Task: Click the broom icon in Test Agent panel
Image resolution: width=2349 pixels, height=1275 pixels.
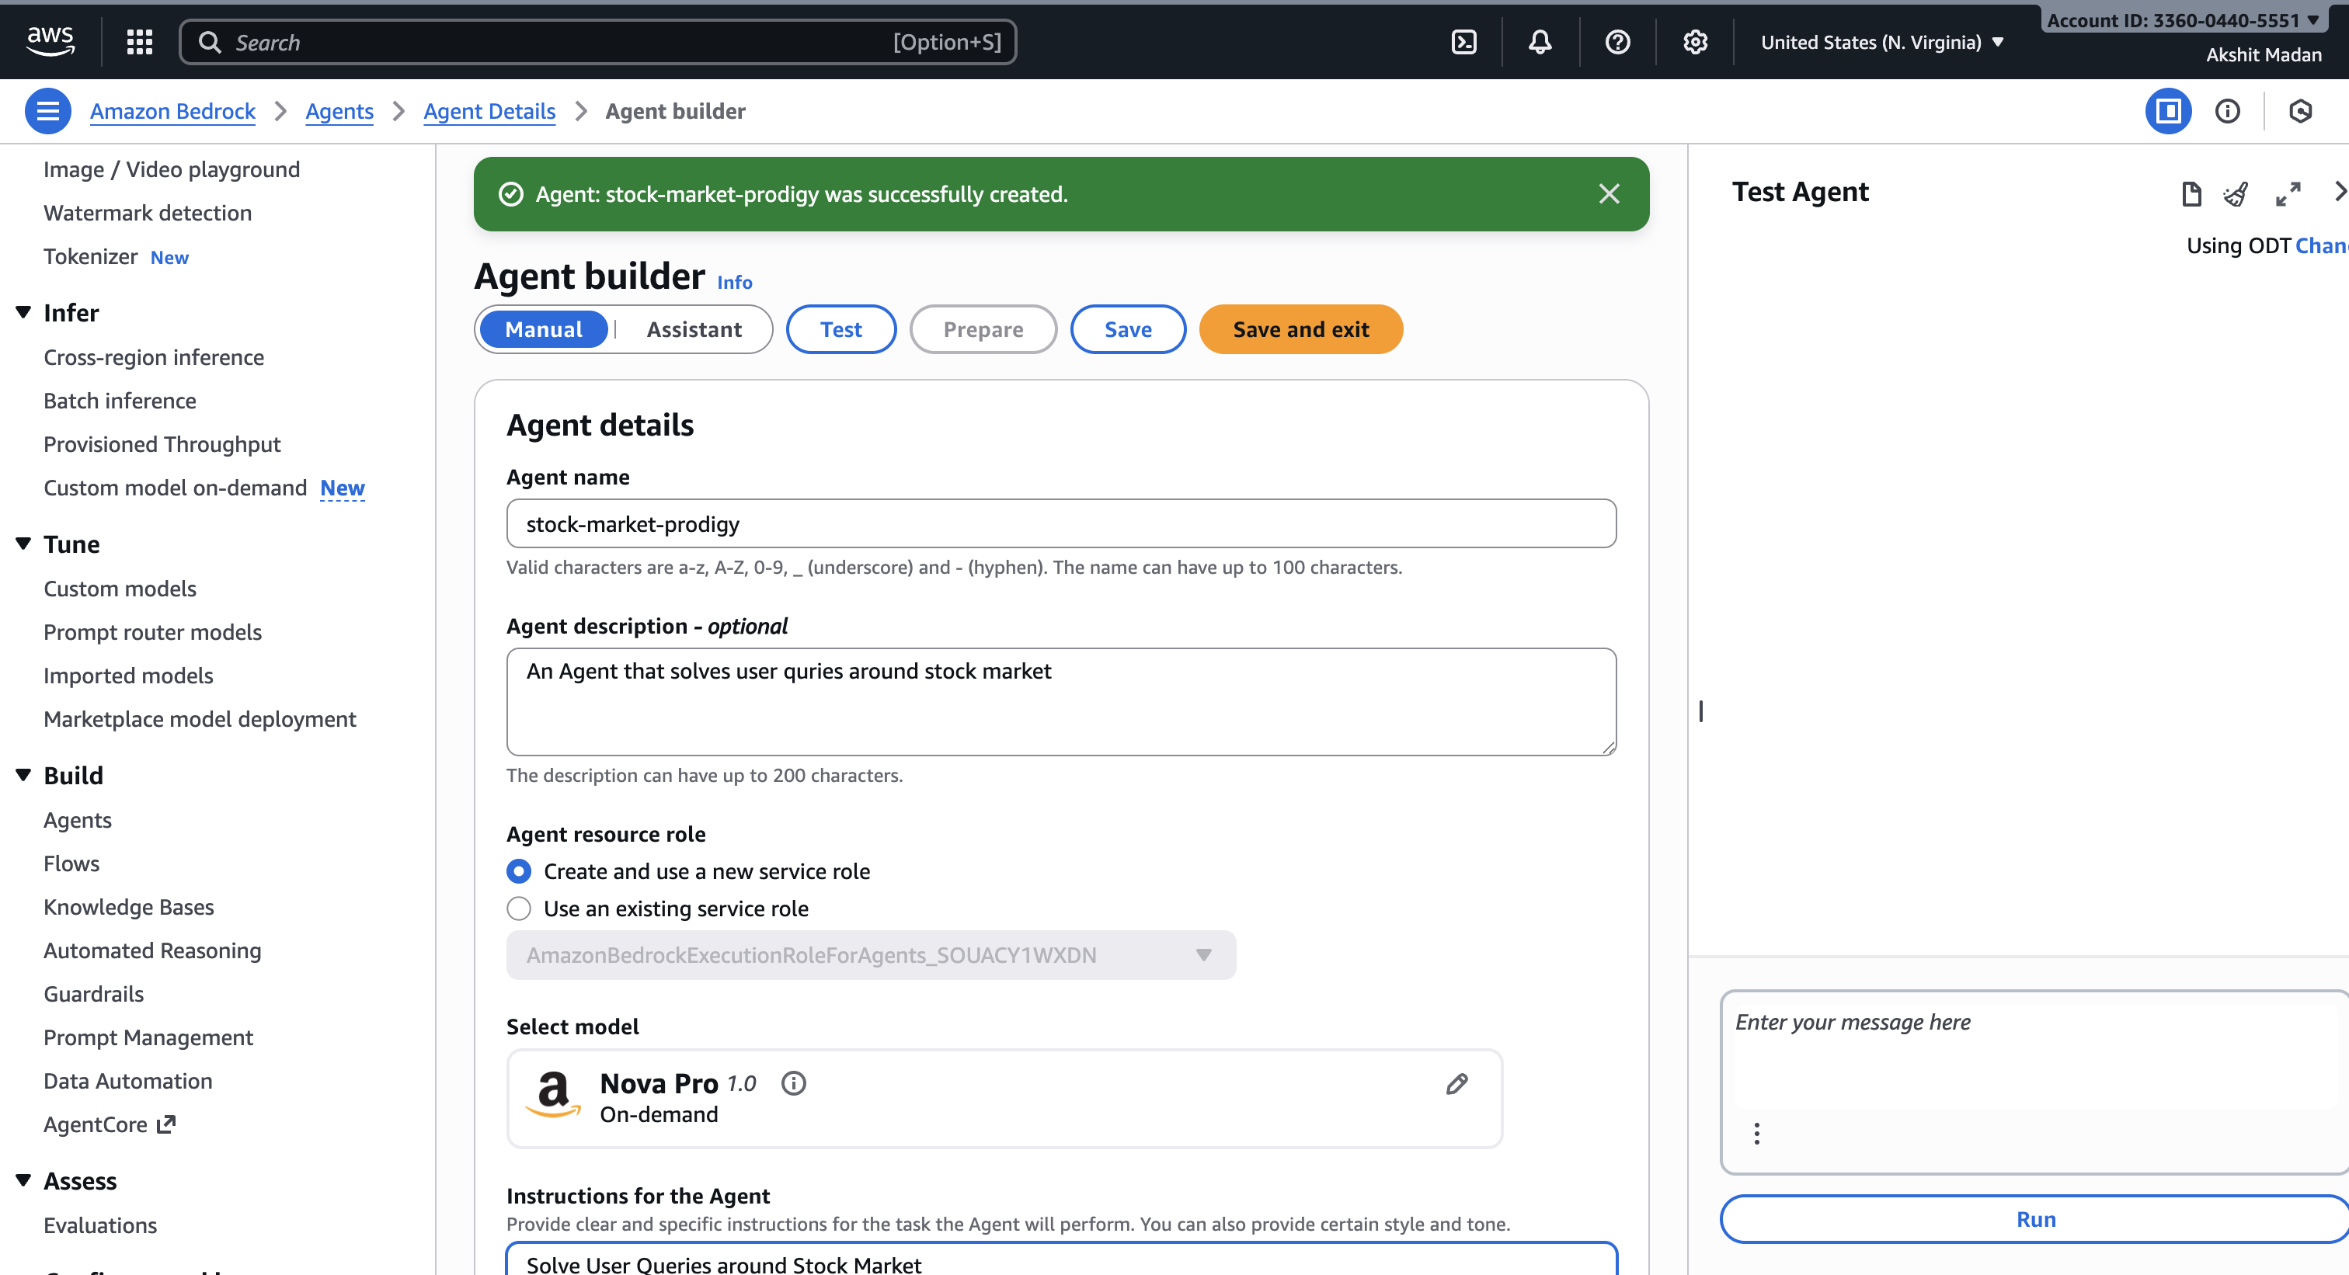Action: [2235, 193]
